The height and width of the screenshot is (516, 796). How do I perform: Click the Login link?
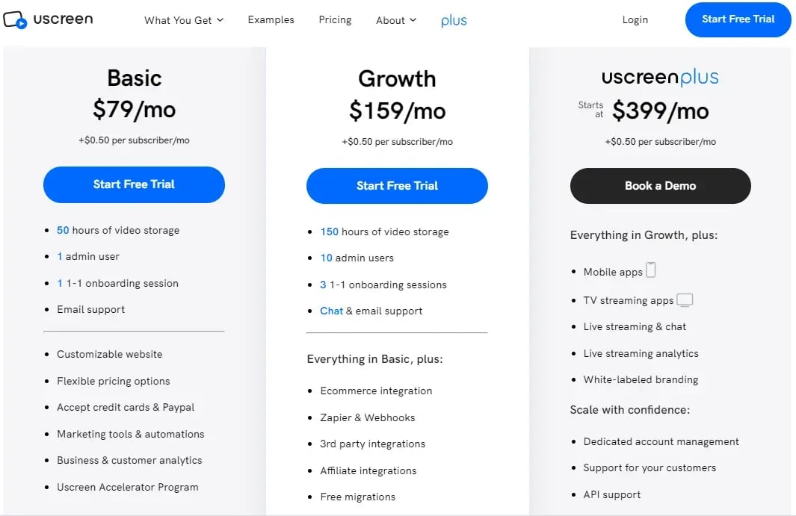click(635, 19)
